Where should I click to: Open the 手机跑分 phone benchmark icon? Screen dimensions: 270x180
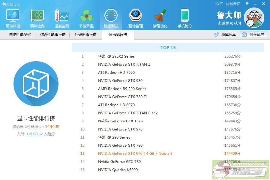pyautogui.click(x=185, y=16)
